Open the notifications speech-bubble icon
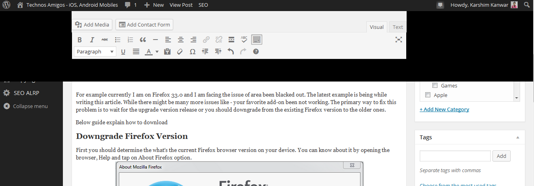The height and width of the screenshot is (186, 534). click(440, 5)
